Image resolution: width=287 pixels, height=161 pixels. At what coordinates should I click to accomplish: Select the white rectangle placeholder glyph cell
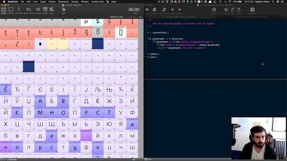tap(121, 32)
